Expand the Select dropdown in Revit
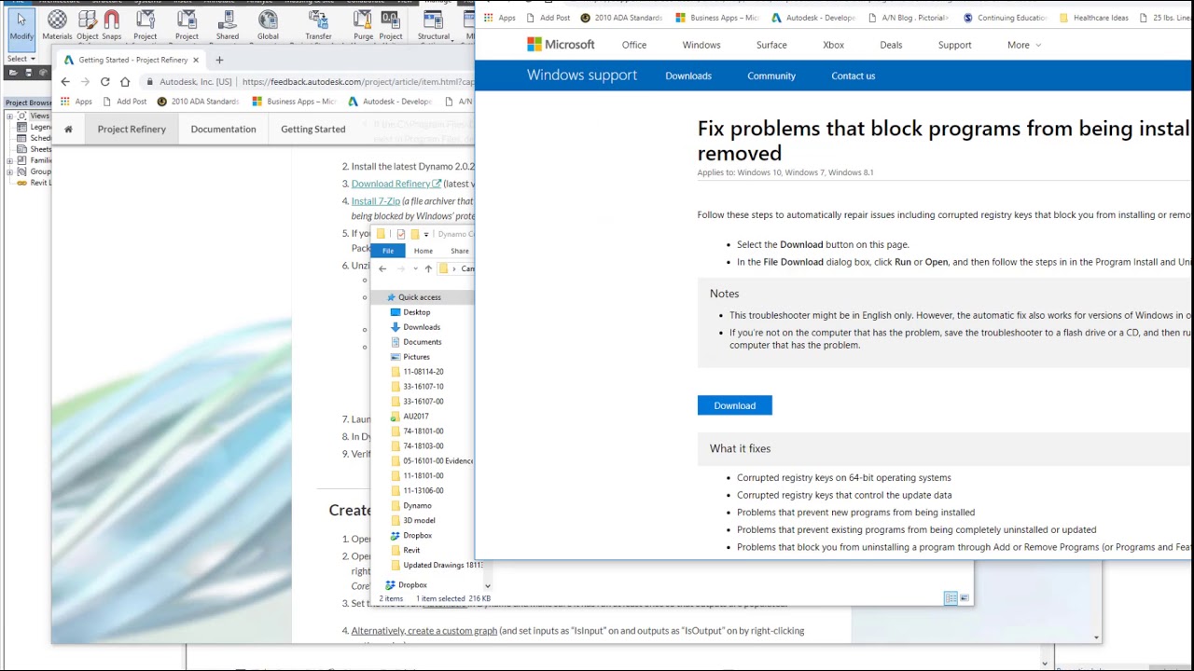Image resolution: width=1194 pixels, height=671 pixels. pyautogui.click(x=21, y=59)
